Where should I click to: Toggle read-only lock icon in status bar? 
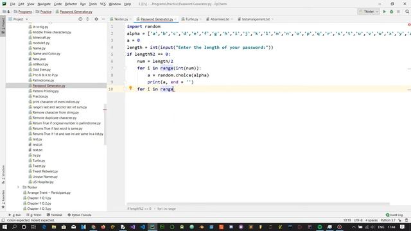tap(399, 220)
